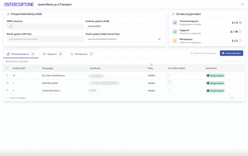Viewport: 248px width, 156px height.
Task: Click Συγχρονισμένο badge in ΚΕΝΤΡΙΚΑ ΕΔΡΑΣ row
Action: (x=215, y=83)
